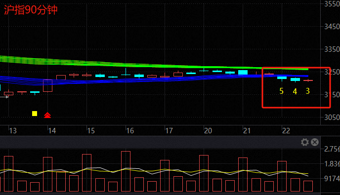Click the 沪指90分钟 chart title

point(31,10)
